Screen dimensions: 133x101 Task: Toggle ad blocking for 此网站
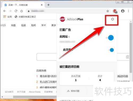[x=110, y=38]
